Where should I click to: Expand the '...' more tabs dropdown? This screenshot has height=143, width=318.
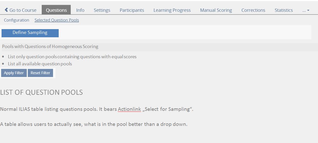[x=306, y=10]
